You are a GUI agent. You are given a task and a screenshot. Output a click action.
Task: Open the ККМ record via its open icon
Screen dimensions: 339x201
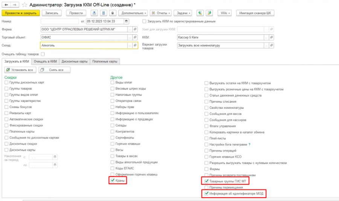pos(272,37)
